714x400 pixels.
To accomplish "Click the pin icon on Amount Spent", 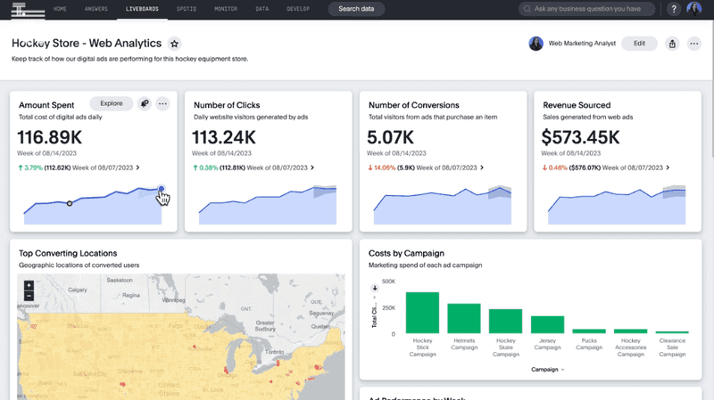I will (x=145, y=104).
